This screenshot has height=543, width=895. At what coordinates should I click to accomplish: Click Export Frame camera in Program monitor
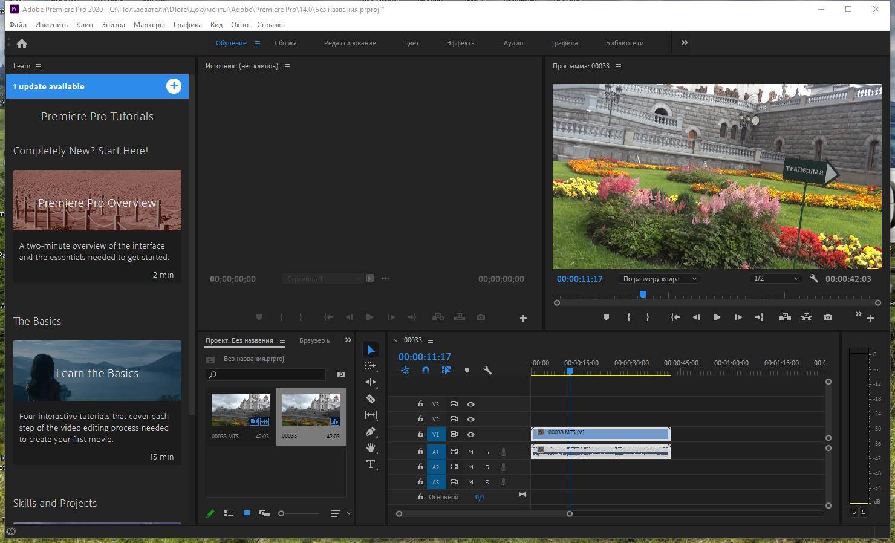[828, 317]
